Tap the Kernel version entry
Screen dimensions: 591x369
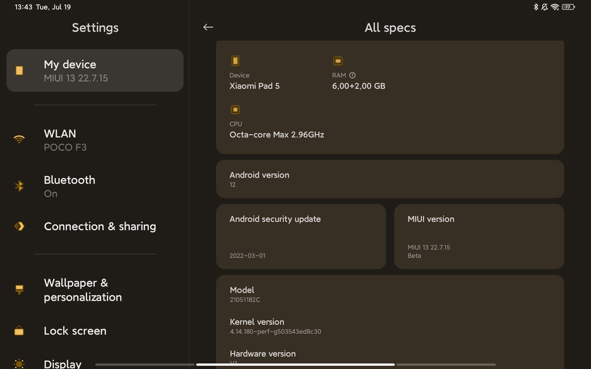point(275,326)
